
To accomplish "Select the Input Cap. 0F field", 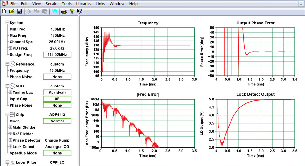I will click(57, 99).
